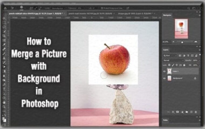
Task: Toggle Protect Foreground Color checkbox
Action: point(102,8)
